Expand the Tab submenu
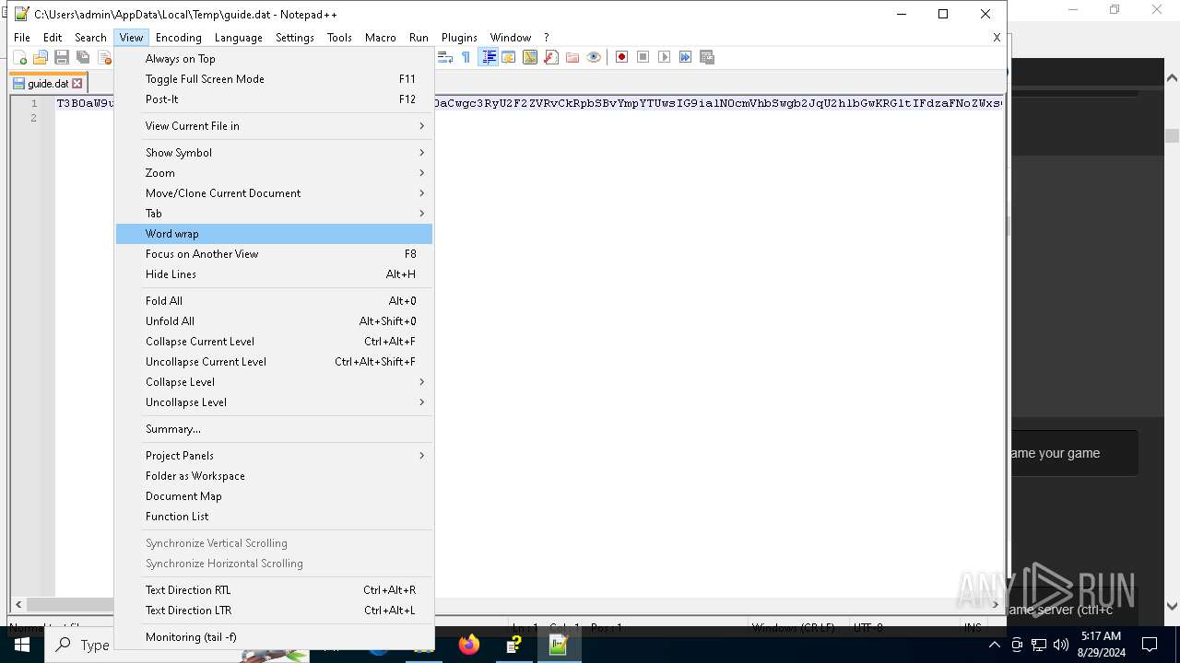The width and height of the screenshot is (1180, 663). click(274, 214)
